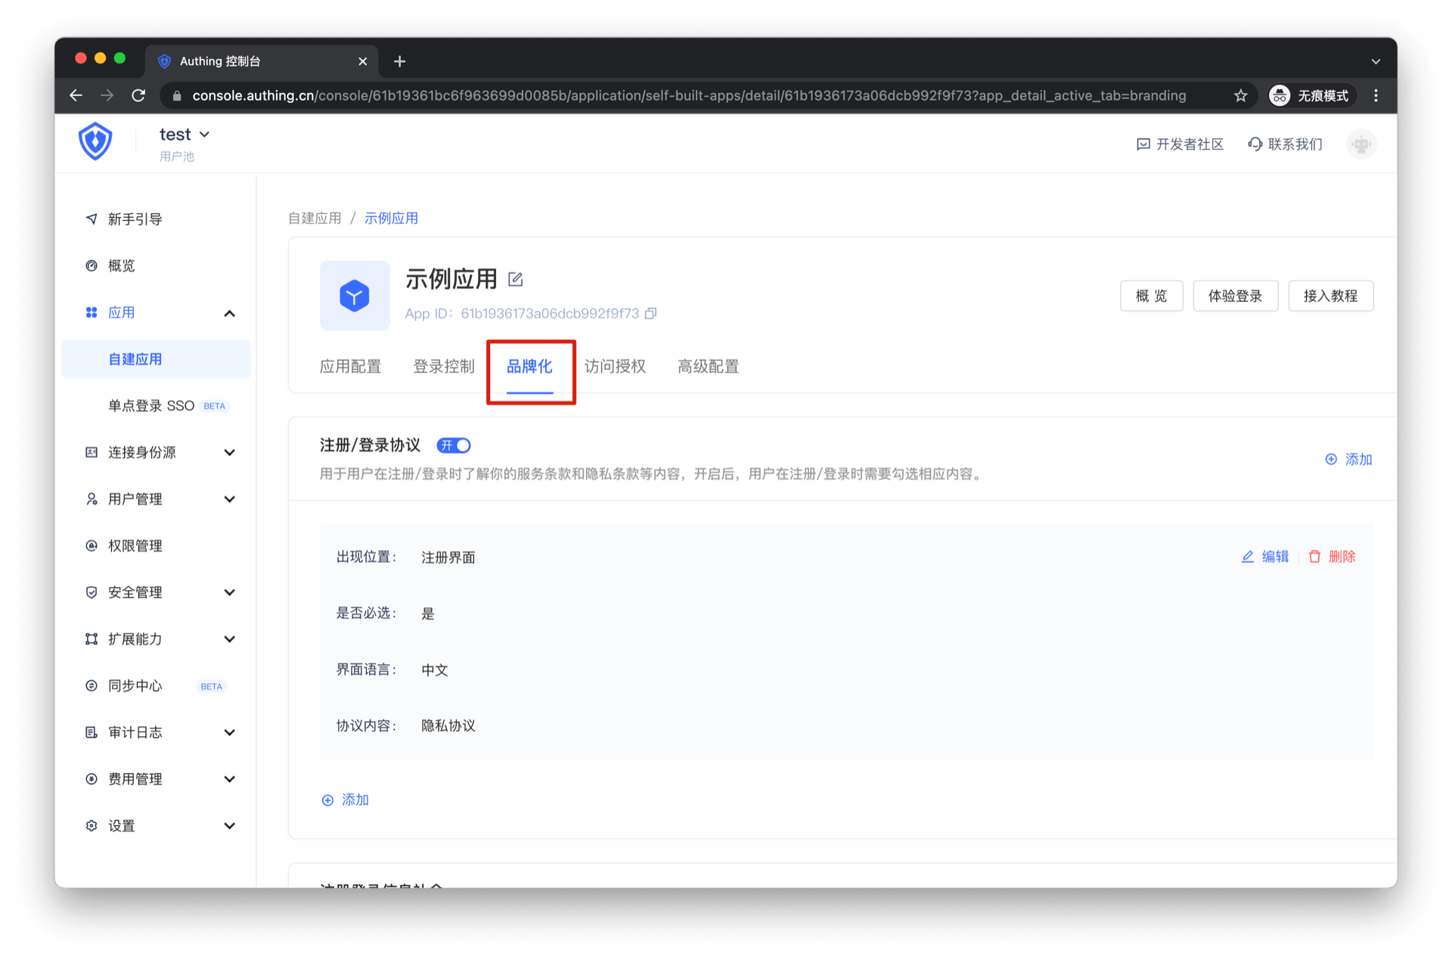Click the 编辑 pencil on the agreement
1452x960 pixels.
point(1248,557)
